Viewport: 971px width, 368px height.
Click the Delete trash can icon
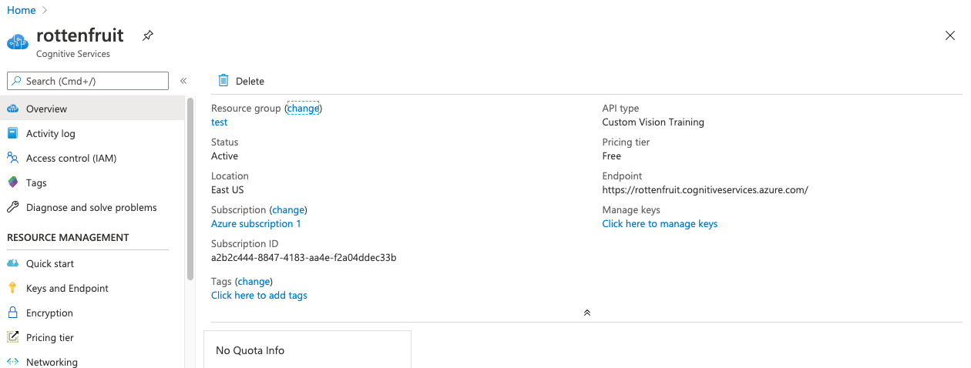pyautogui.click(x=223, y=80)
